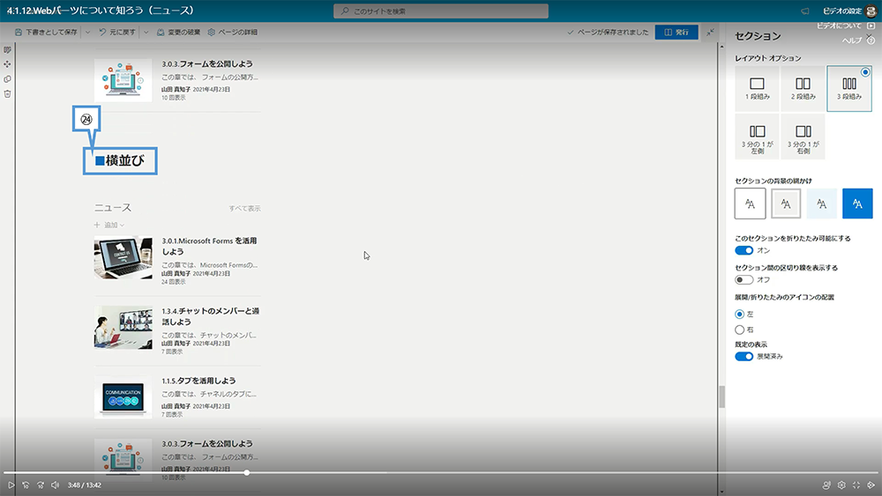
Task: Open article 3.0.1.Microsoft Forms を活用しよう
Action: (209, 246)
